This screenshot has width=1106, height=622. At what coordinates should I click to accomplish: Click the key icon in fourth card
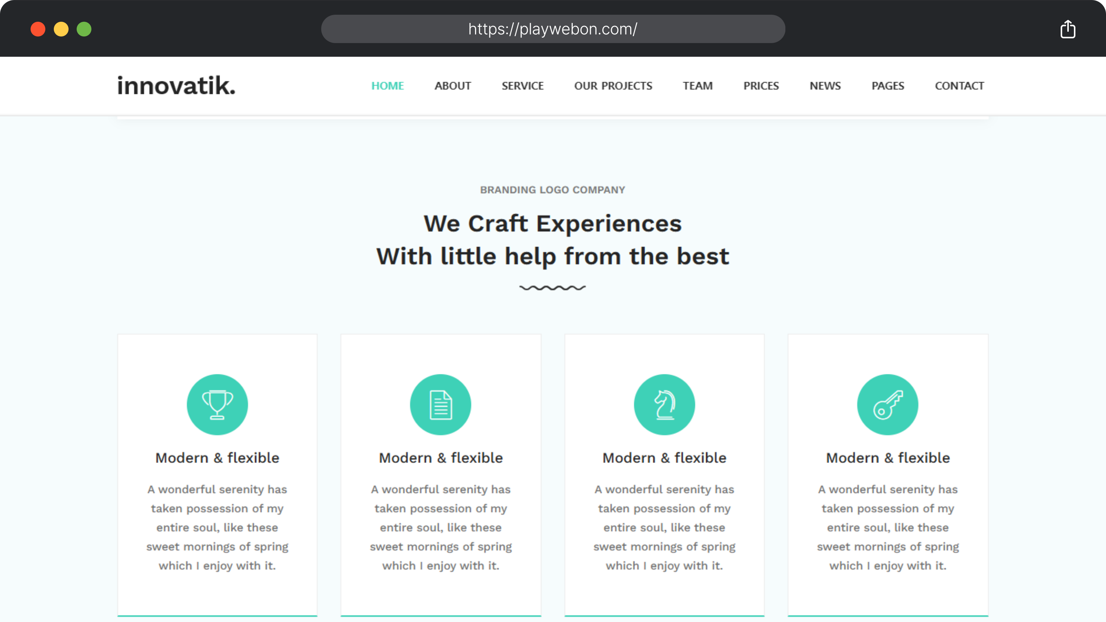(x=887, y=404)
